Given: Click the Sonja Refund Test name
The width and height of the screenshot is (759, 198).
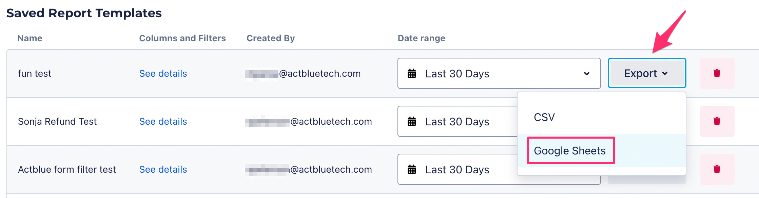Looking at the screenshot, I should (57, 121).
